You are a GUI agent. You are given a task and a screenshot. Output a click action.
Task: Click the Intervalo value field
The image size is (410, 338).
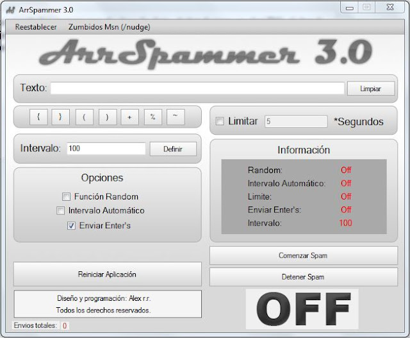click(x=106, y=149)
